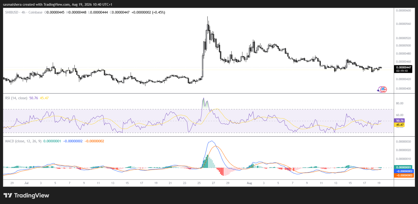
Task: Click the TradingView wordmark text
Action: coord(32,195)
